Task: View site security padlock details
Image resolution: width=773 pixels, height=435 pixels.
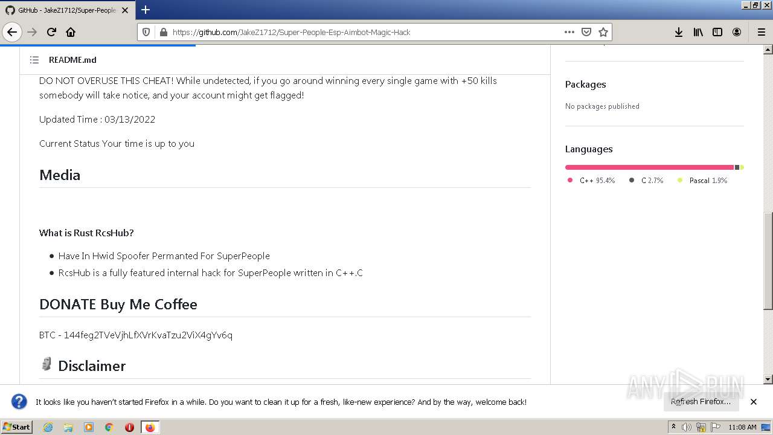Action: point(163,32)
